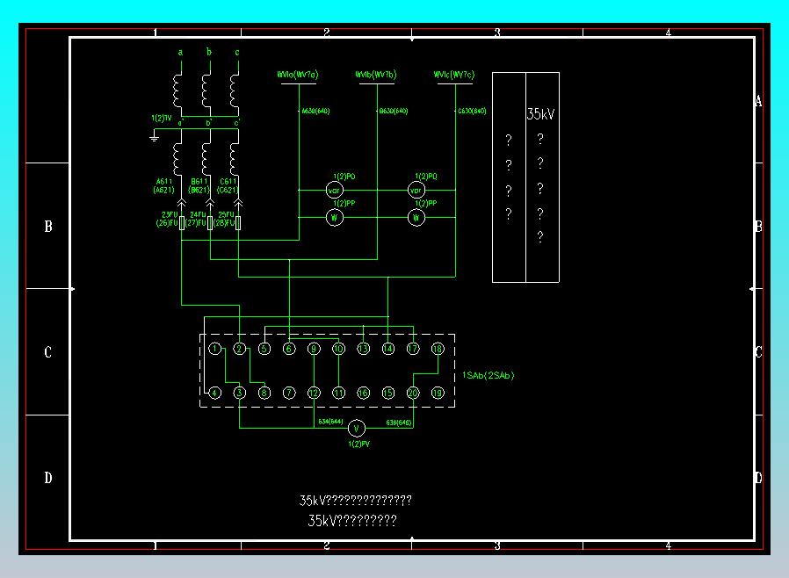Click the fuse symbol labeled 24FU
This screenshot has height=578, width=789.
[210, 222]
